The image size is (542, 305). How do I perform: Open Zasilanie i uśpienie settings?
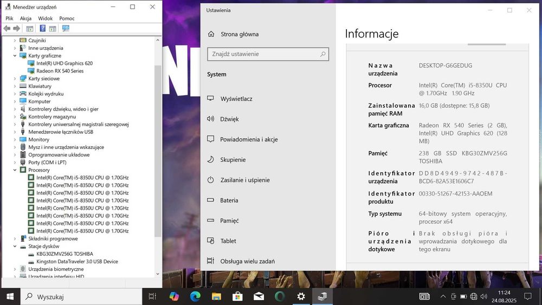click(244, 180)
